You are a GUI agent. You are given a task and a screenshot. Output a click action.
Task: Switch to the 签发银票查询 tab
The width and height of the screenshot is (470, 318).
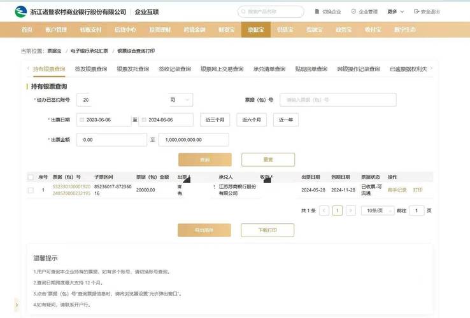pyautogui.click(x=91, y=69)
